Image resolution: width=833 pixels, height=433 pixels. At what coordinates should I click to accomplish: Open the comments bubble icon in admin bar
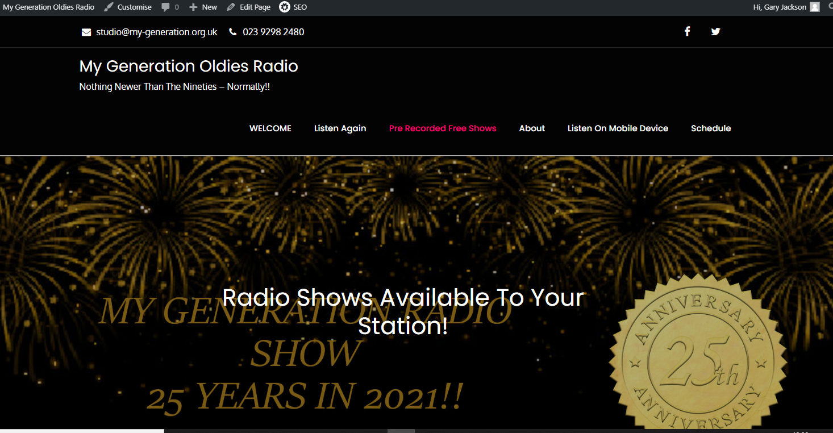165,7
